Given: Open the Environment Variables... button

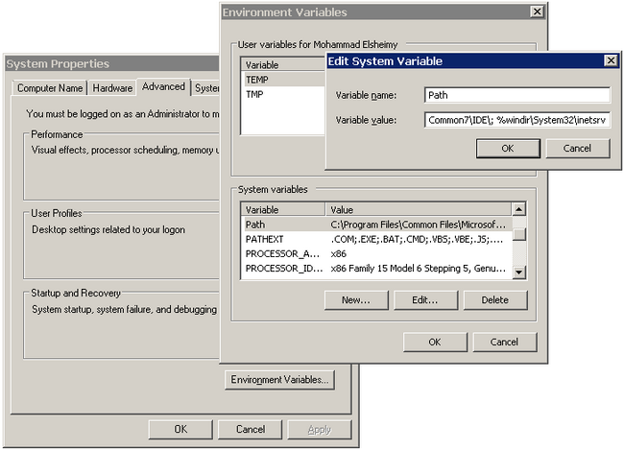Looking at the screenshot, I should (279, 380).
